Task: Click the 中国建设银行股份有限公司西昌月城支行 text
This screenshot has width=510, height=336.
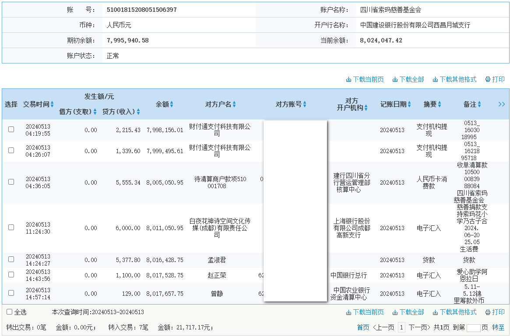Action: click(415, 25)
